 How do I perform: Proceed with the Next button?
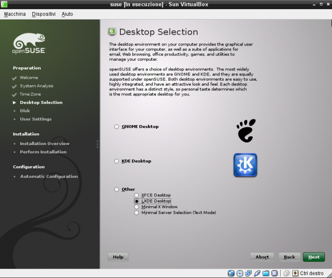point(314,257)
